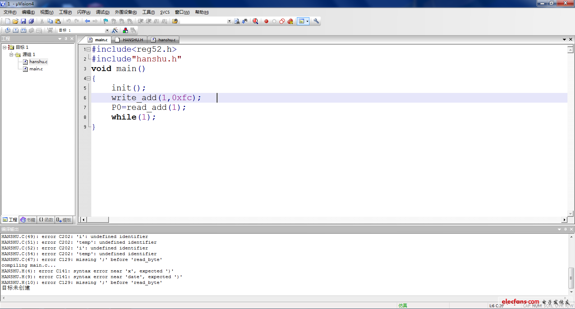Viewport: 575px width, 309px height.
Task: Open configuration with the wrench icon
Action: click(x=316, y=21)
